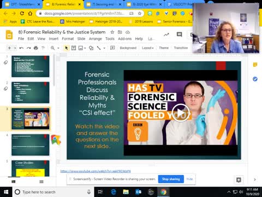Open the Edit menu
262x197 pixels.
click(31, 39)
